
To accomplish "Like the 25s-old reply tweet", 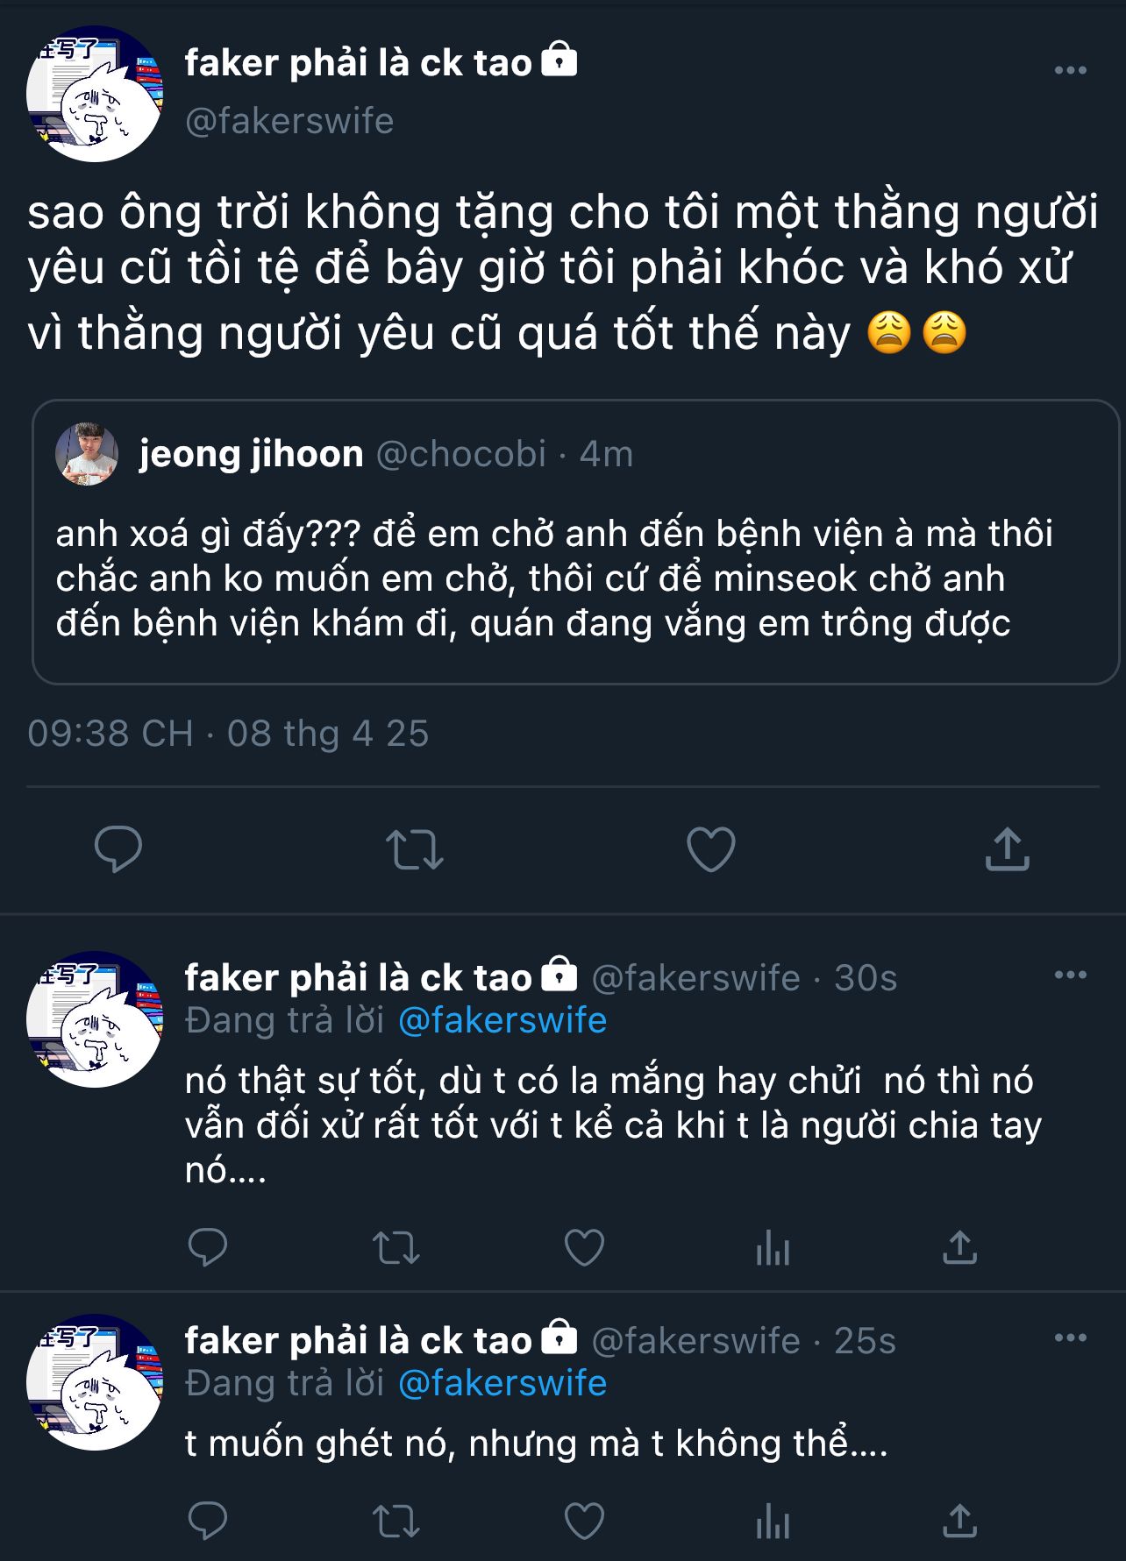I will tap(584, 1522).
